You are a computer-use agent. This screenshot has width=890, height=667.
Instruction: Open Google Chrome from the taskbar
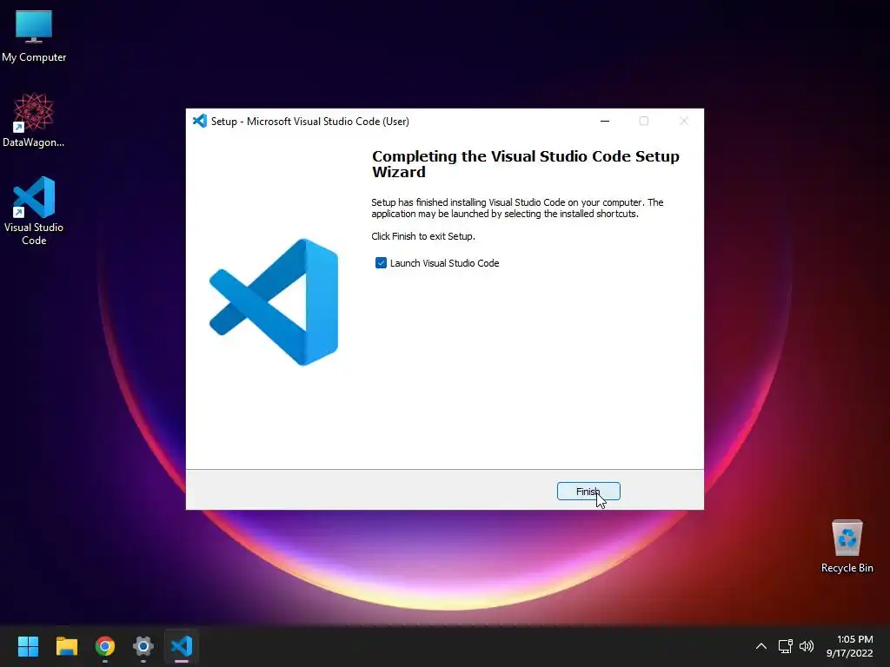tap(105, 646)
